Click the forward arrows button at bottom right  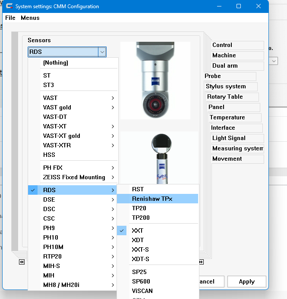point(201,262)
